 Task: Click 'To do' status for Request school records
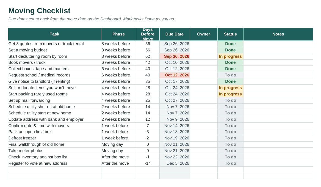pyautogui.click(x=230, y=75)
